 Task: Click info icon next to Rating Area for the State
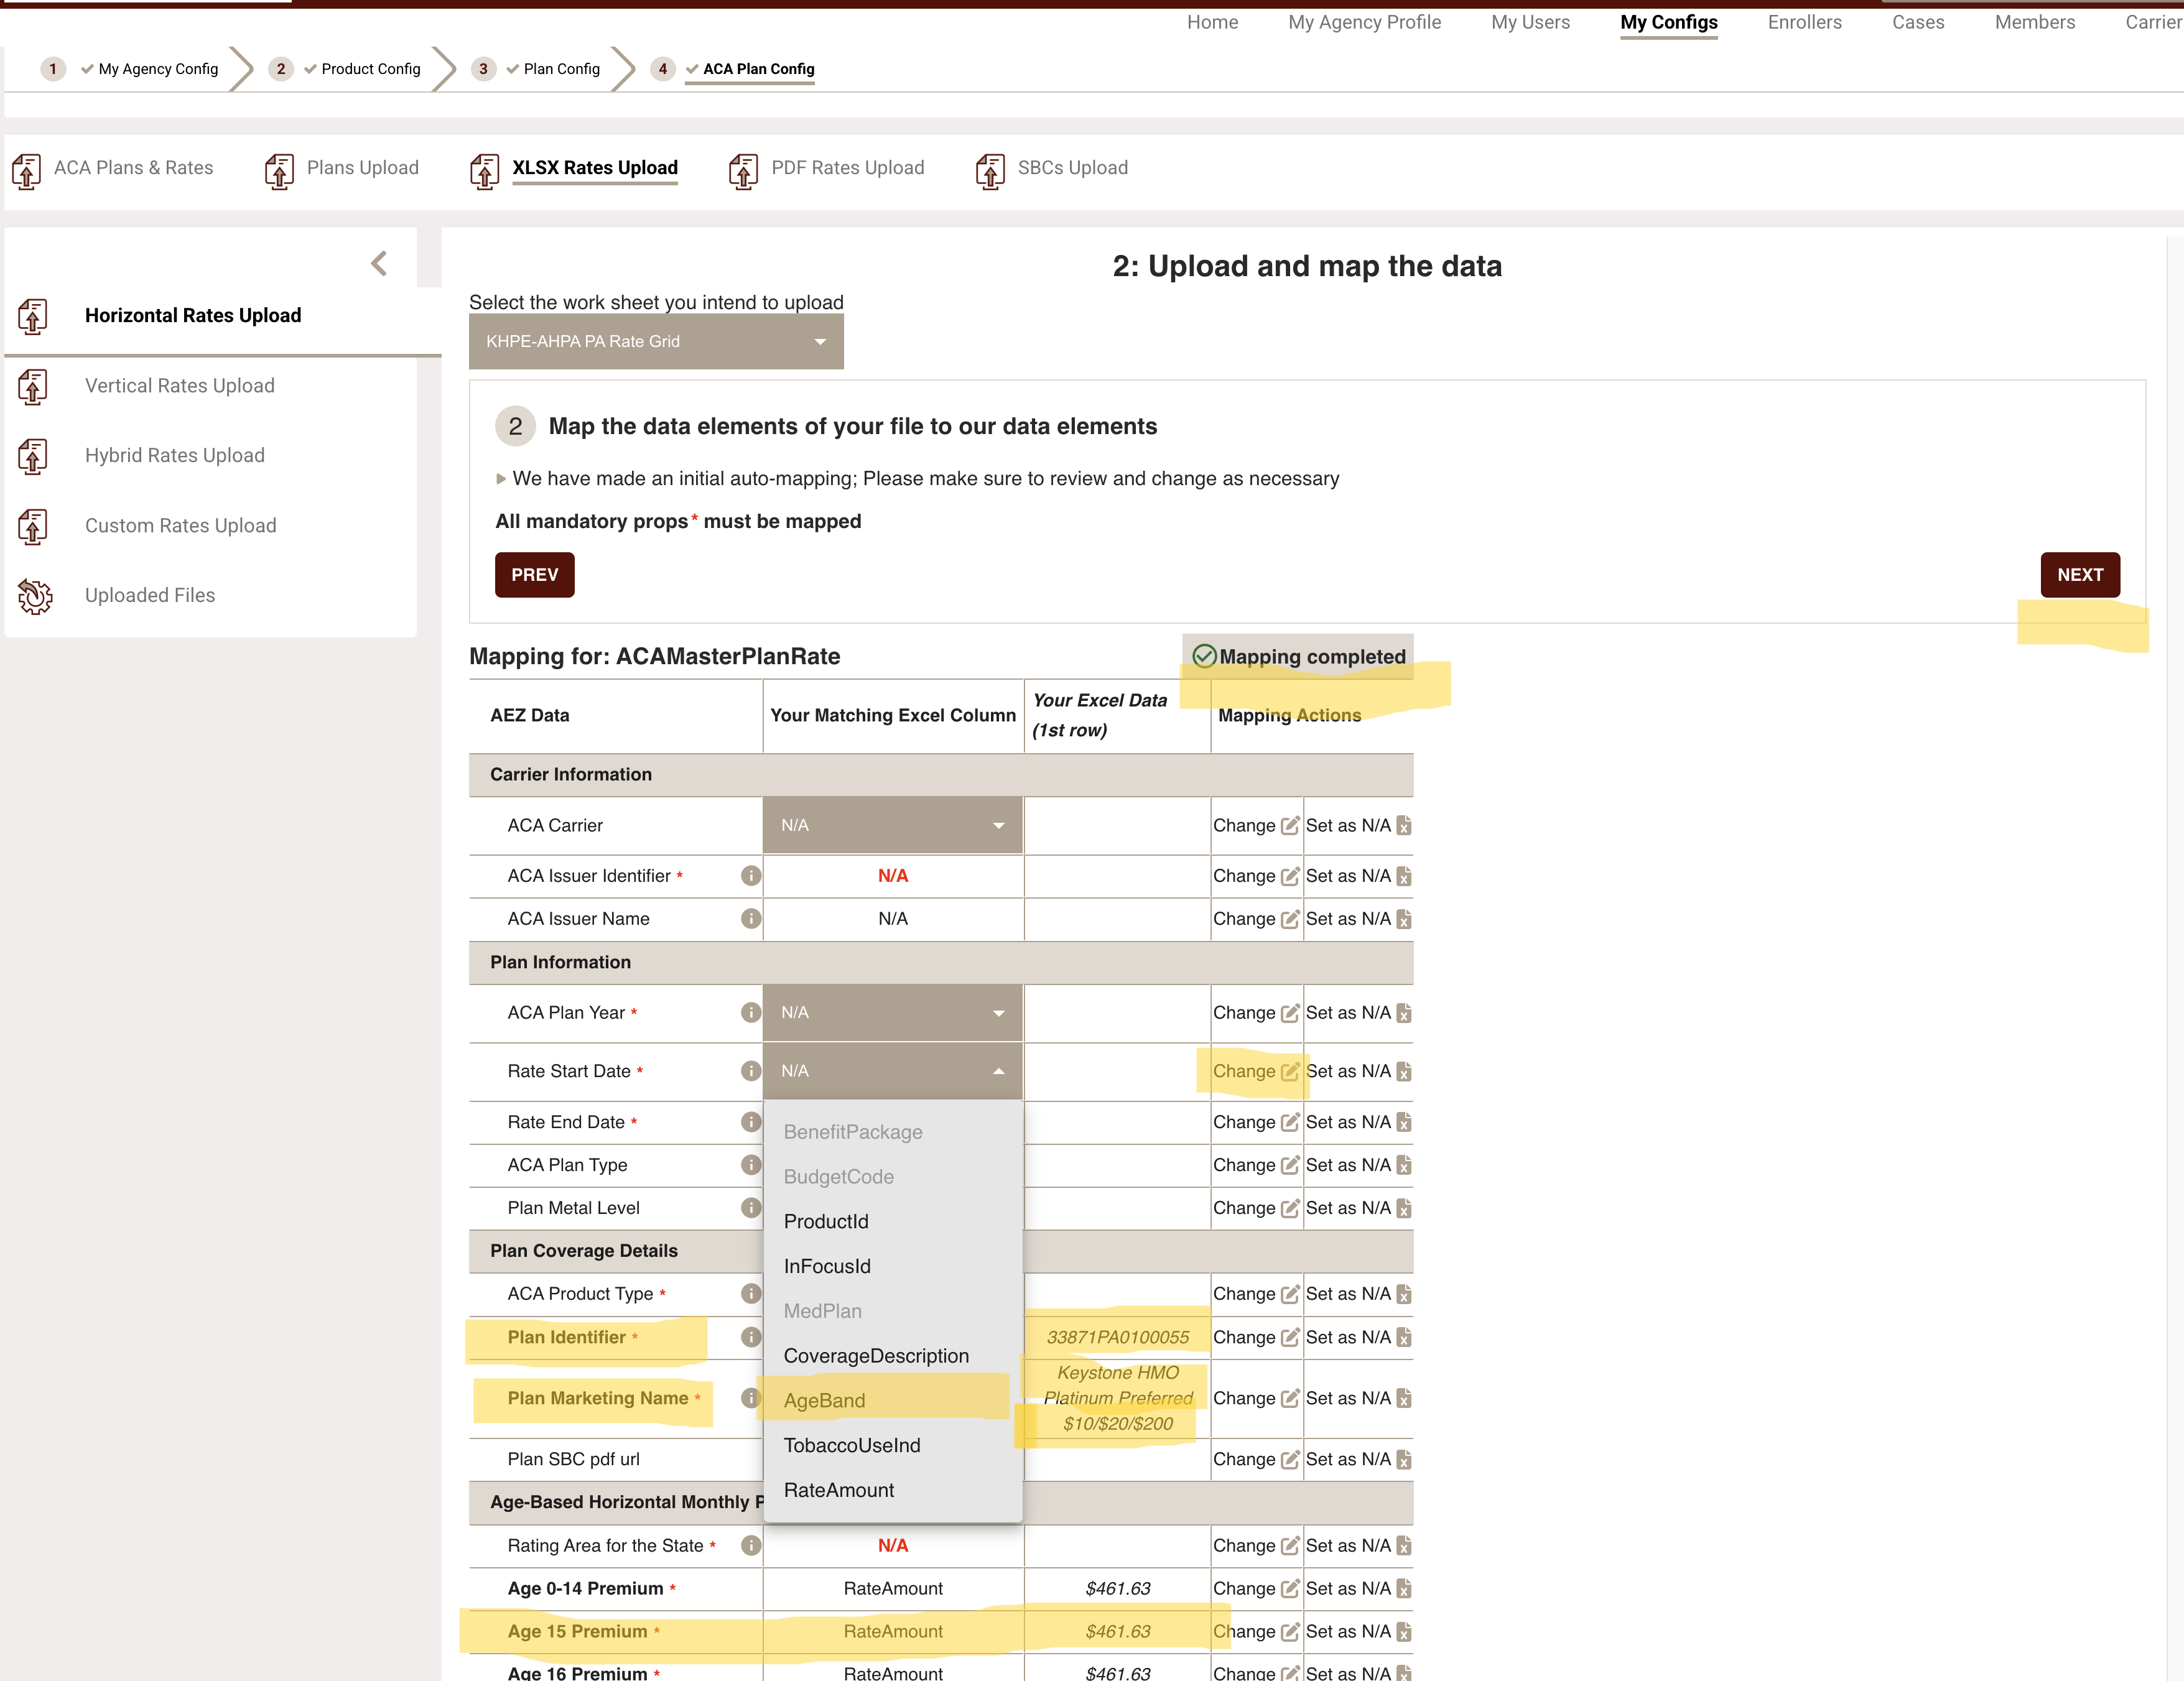[751, 1546]
